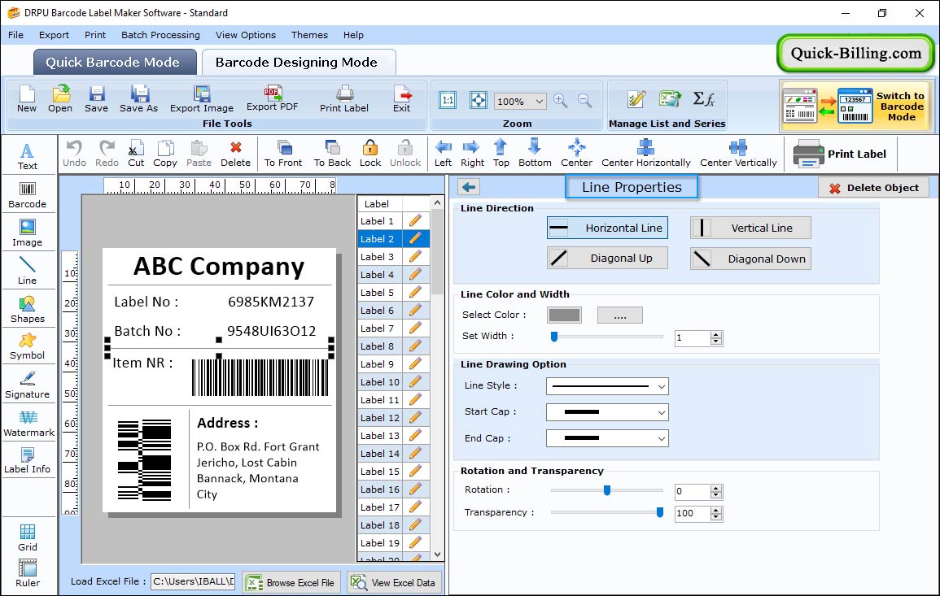Open the Label Info panel
This screenshot has width=940, height=596.
27,461
